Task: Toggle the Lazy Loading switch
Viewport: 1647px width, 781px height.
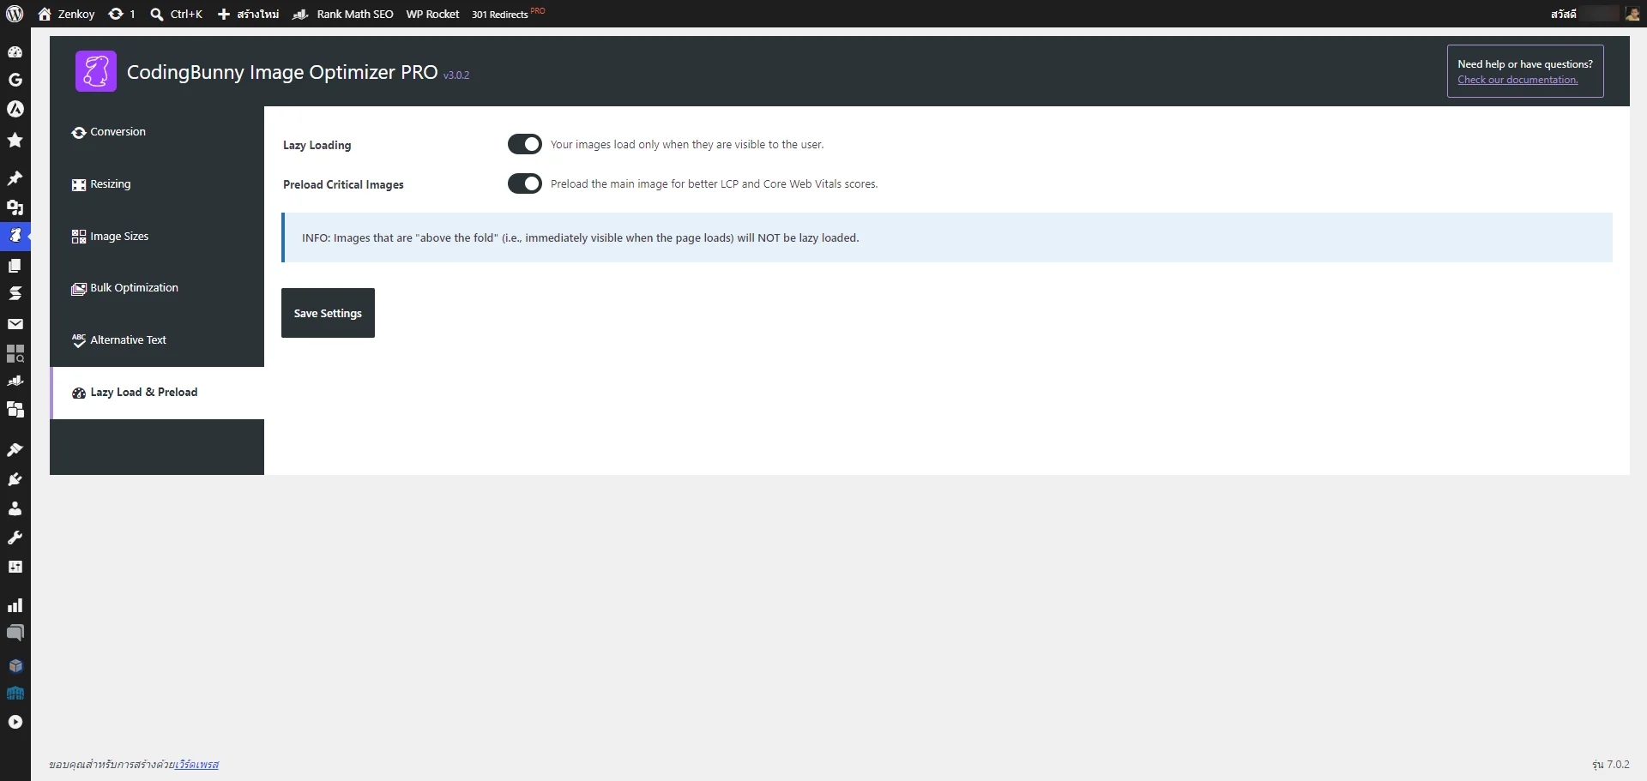Action: click(x=525, y=144)
